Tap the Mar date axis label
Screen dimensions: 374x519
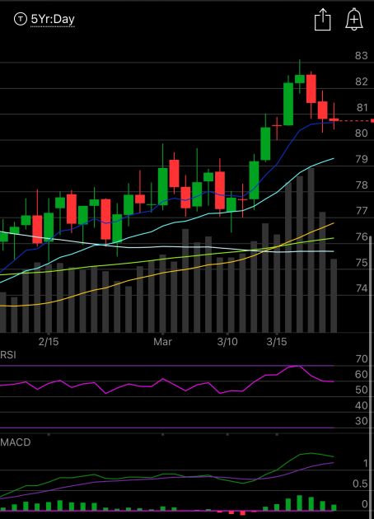pyautogui.click(x=162, y=342)
